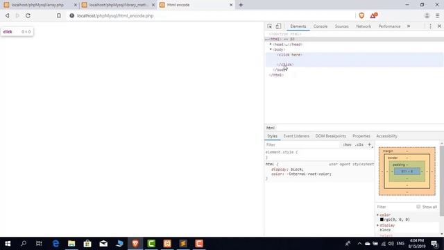Show more DevTools tabs chevron
The height and width of the screenshot is (250, 444).
(x=409, y=26)
